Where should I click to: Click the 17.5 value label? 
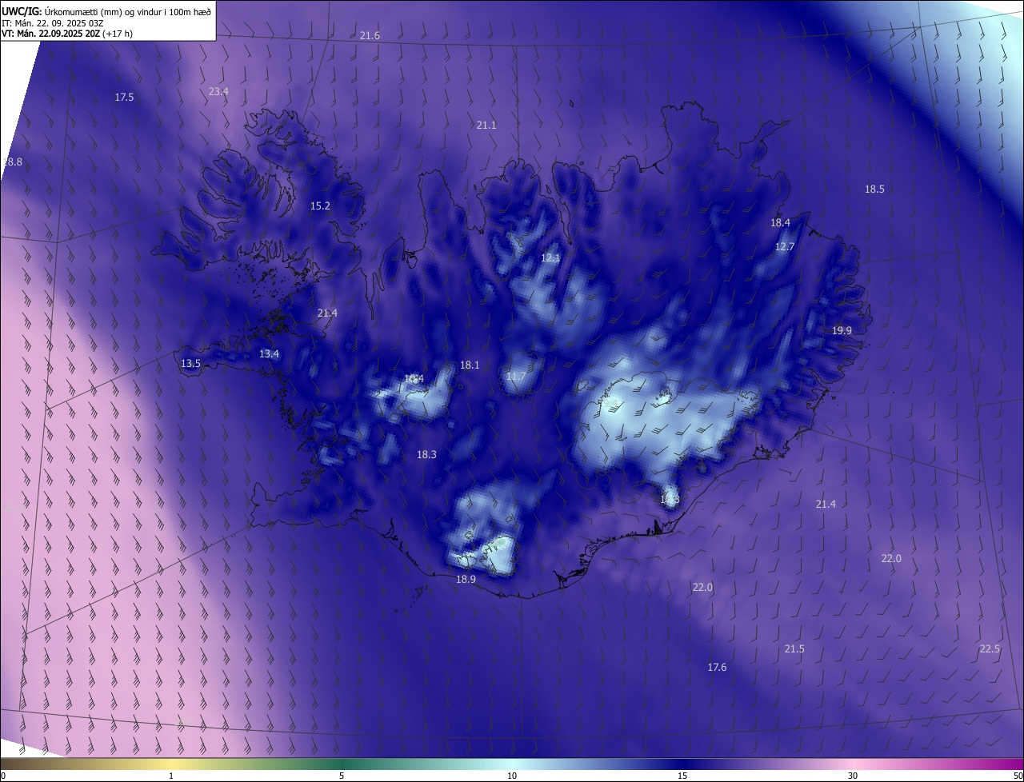(x=124, y=98)
